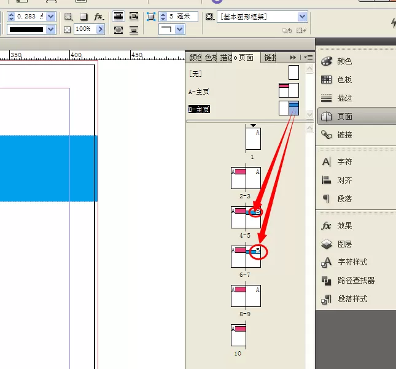Click the object style icon before 基本图形框架
Image resolution: width=396 pixels, height=369 pixels.
click(209, 17)
